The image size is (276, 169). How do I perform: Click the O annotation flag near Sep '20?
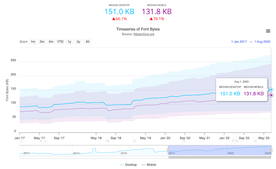(x=184, y=141)
